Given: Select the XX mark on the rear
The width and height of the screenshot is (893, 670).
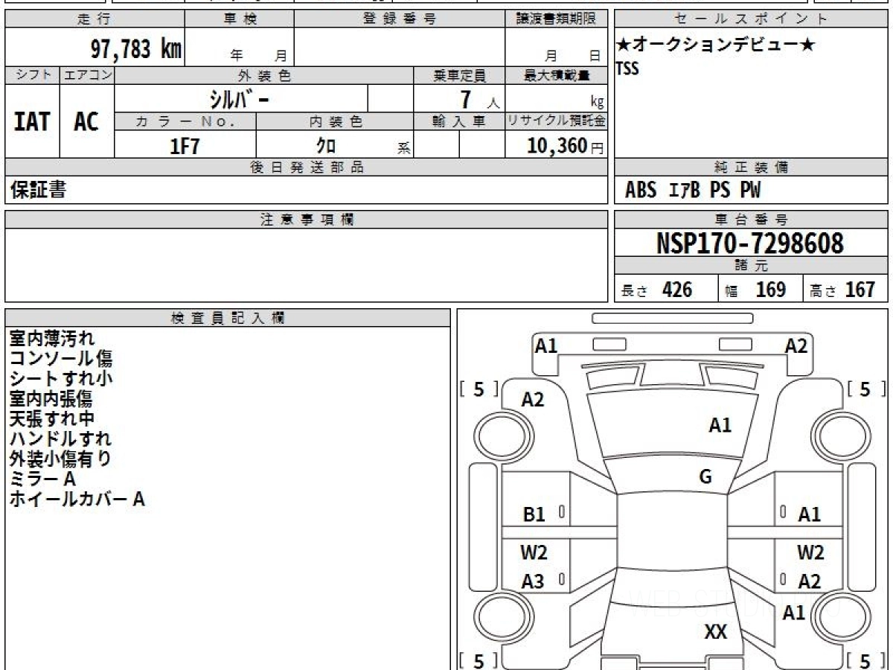Looking at the screenshot, I should tap(716, 632).
